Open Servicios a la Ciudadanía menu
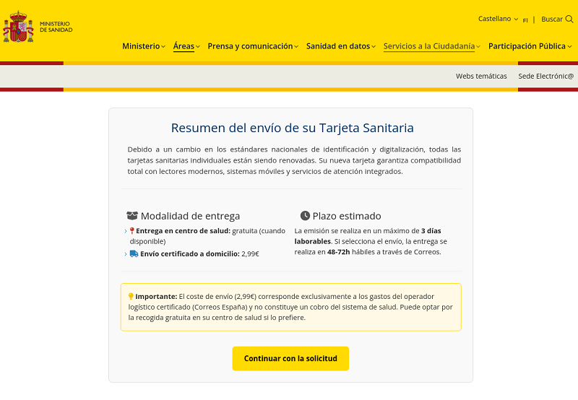Image resolution: width=578 pixels, height=400 pixels. (432, 46)
